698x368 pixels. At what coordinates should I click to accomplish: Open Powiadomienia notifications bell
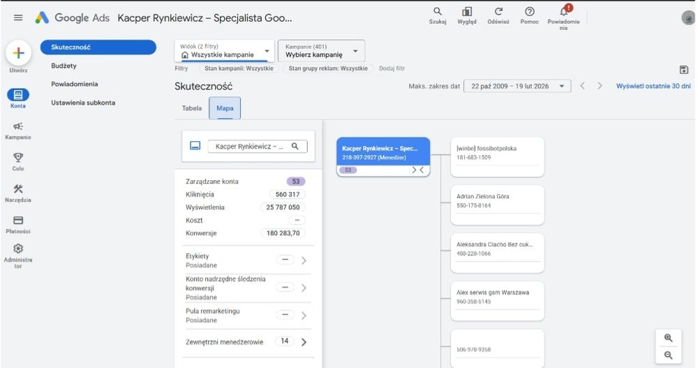coord(563,17)
